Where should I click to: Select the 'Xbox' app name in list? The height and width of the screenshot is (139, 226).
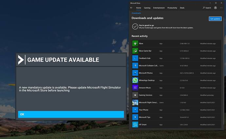coord(141,43)
